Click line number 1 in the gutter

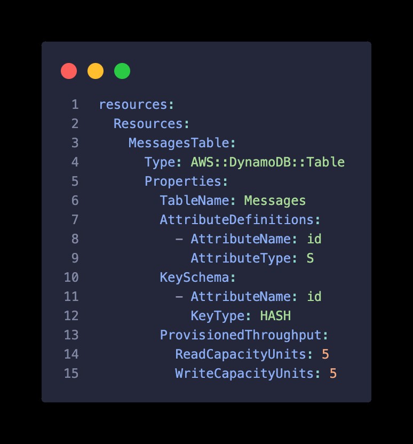pos(75,105)
